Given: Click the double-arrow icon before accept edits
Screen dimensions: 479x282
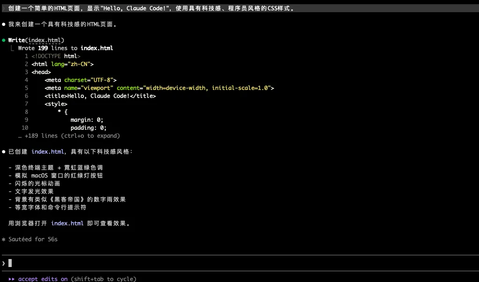Looking at the screenshot, I should pos(12,279).
